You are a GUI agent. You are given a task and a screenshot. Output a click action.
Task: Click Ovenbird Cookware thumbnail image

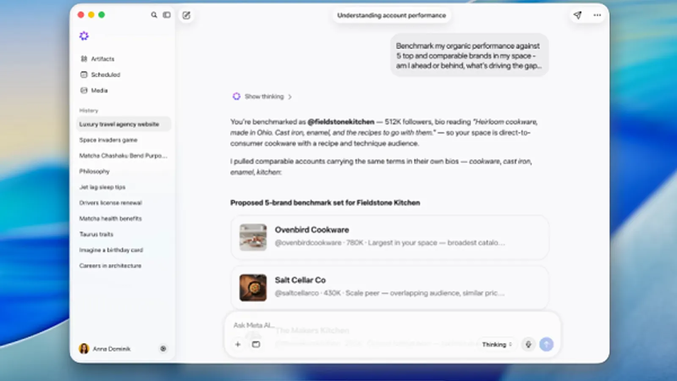(x=253, y=237)
